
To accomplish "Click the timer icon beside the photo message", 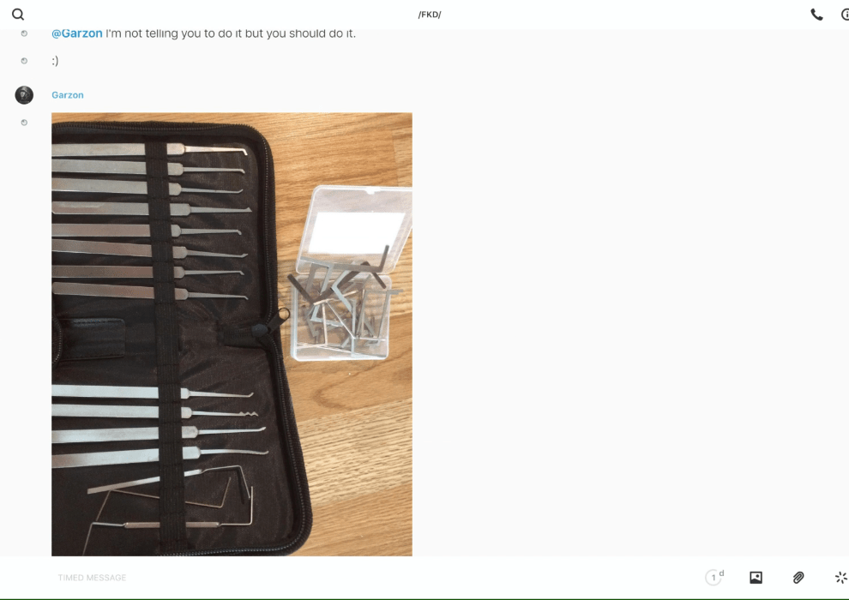I will click(x=24, y=123).
